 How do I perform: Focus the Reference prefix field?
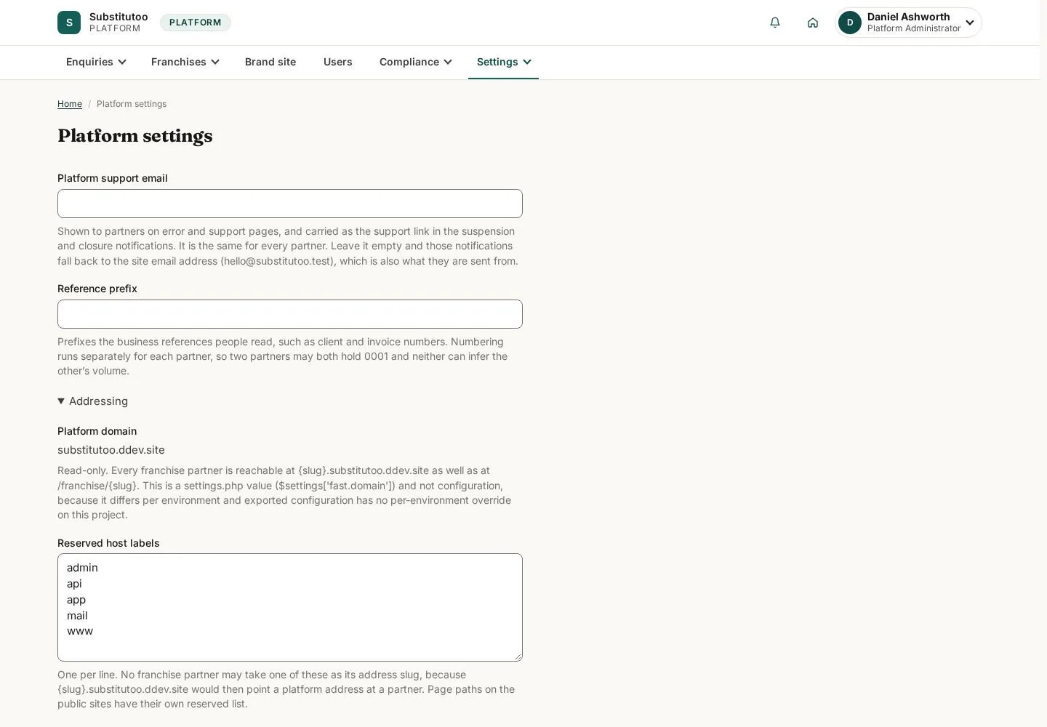click(x=290, y=314)
